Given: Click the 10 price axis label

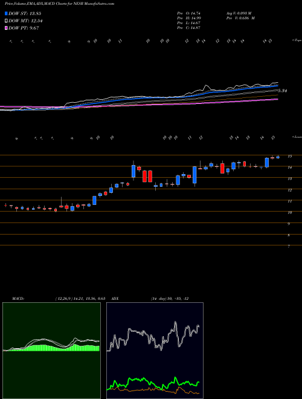Looking at the screenshot, I should pyautogui.click(x=289, y=213).
